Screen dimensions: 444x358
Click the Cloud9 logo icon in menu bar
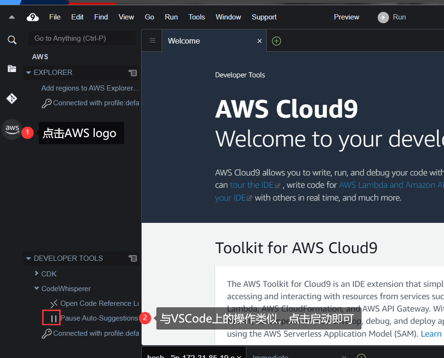33,17
